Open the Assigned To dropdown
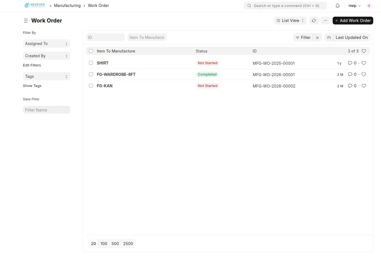The width and height of the screenshot is (381, 264). point(47,44)
